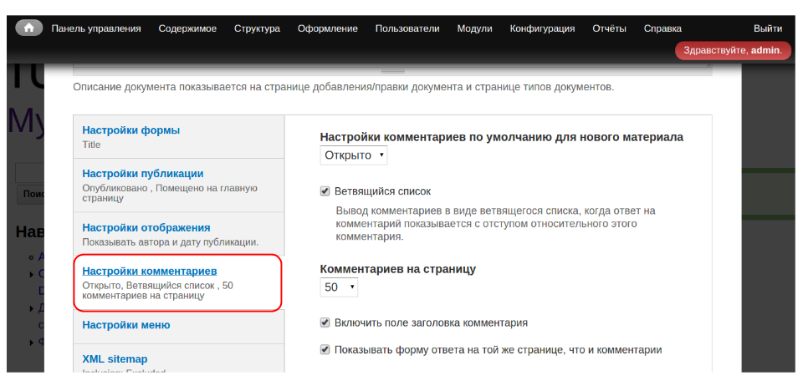Expand Комментариев на страницу dropdown

click(340, 287)
